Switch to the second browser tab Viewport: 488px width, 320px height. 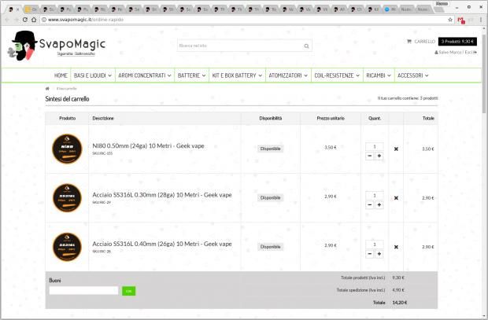[31, 9]
